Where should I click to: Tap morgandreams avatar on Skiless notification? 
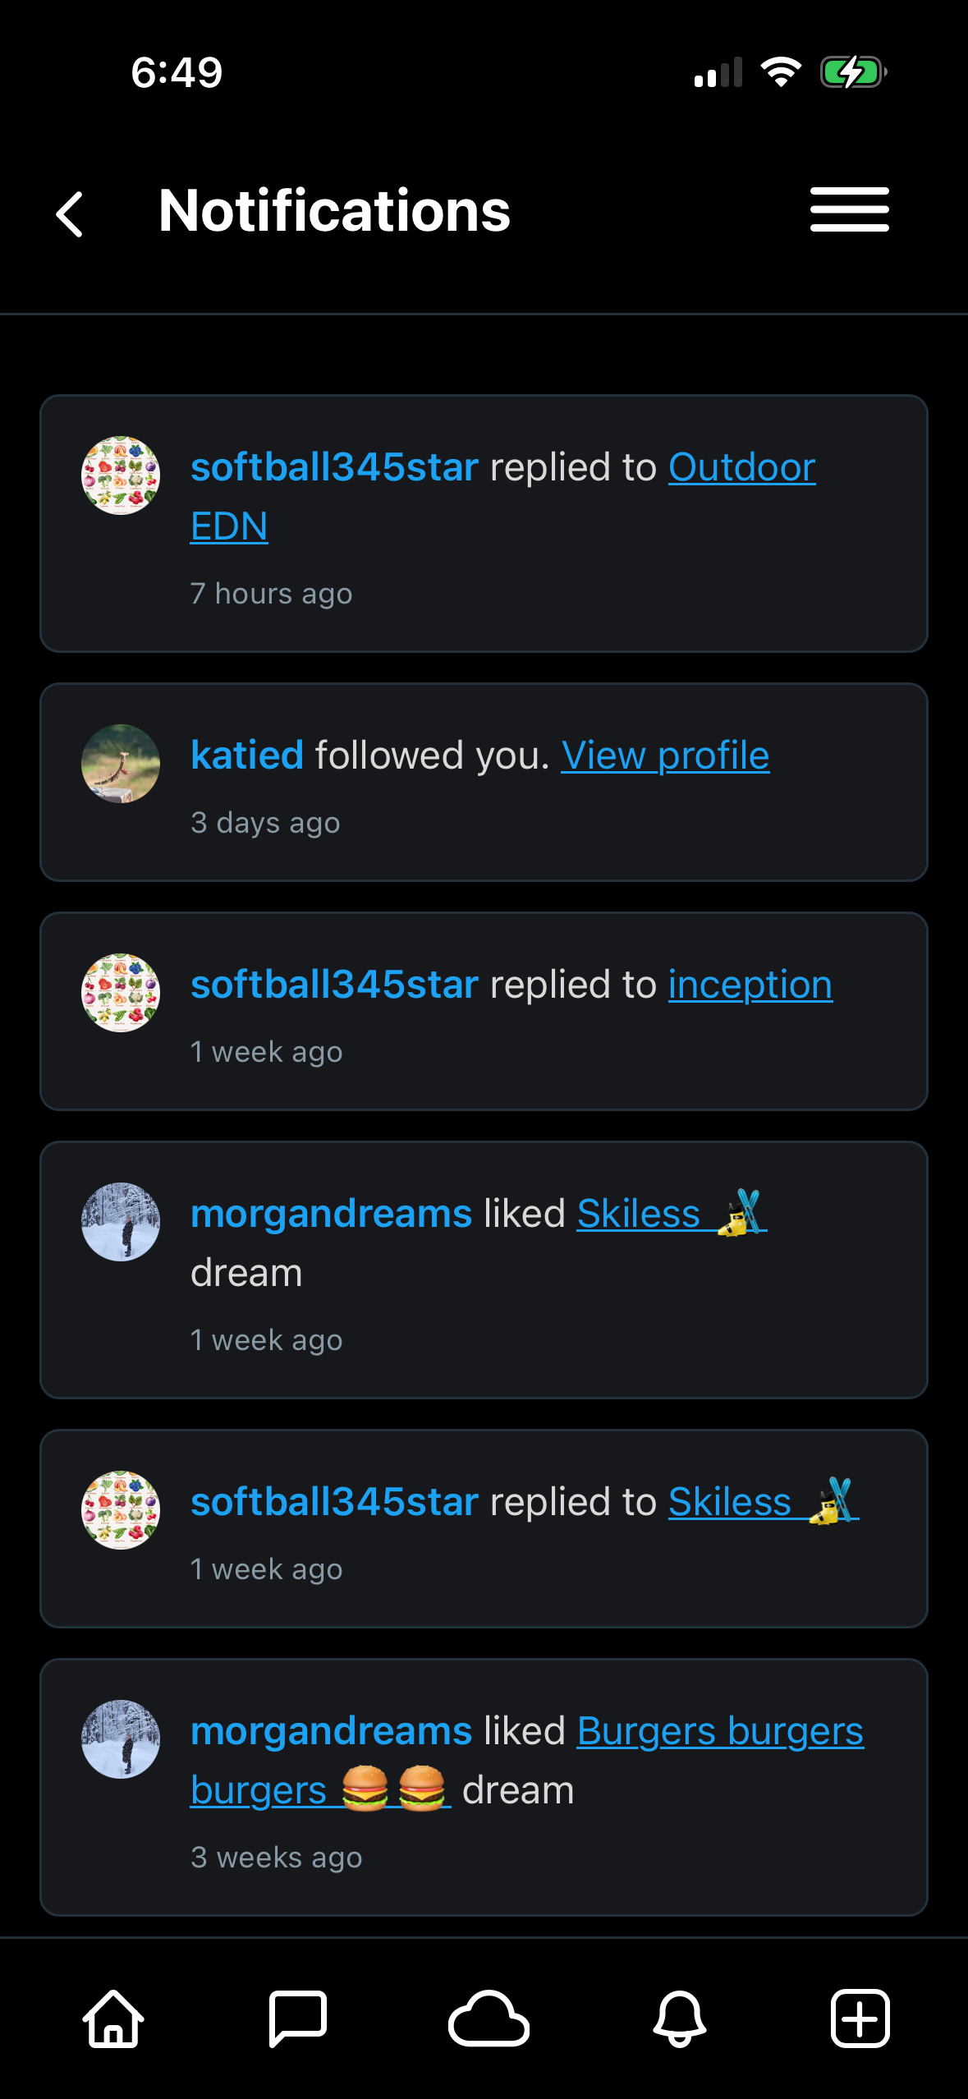click(x=121, y=1222)
